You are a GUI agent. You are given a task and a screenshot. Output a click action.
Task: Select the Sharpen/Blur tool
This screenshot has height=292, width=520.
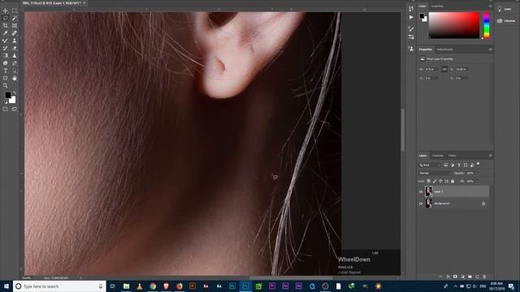pyautogui.click(x=15, y=56)
